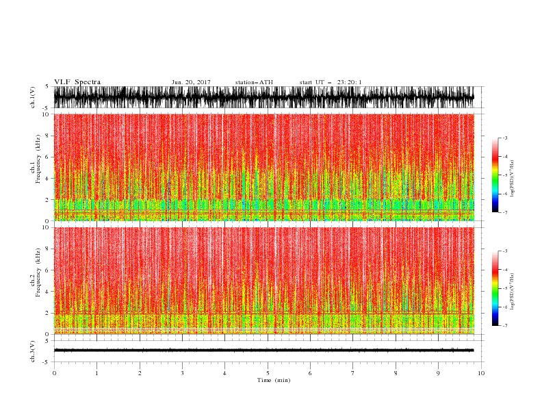The image size is (542, 419).
Task: Click the "VLF Spectra" title text
Action: (x=77, y=82)
